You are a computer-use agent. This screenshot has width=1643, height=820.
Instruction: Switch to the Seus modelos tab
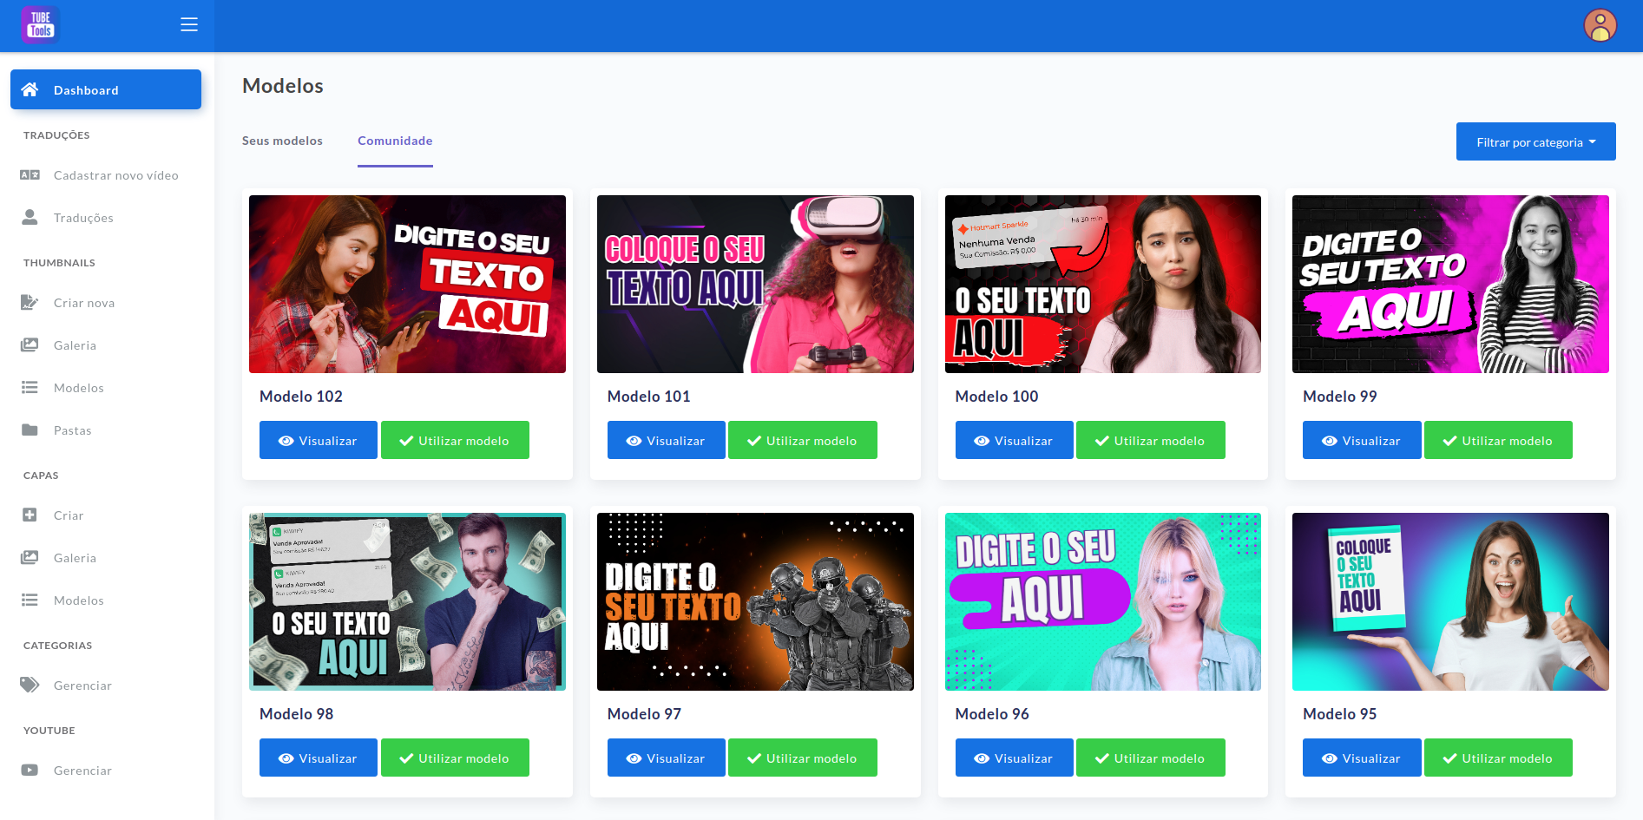(282, 140)
